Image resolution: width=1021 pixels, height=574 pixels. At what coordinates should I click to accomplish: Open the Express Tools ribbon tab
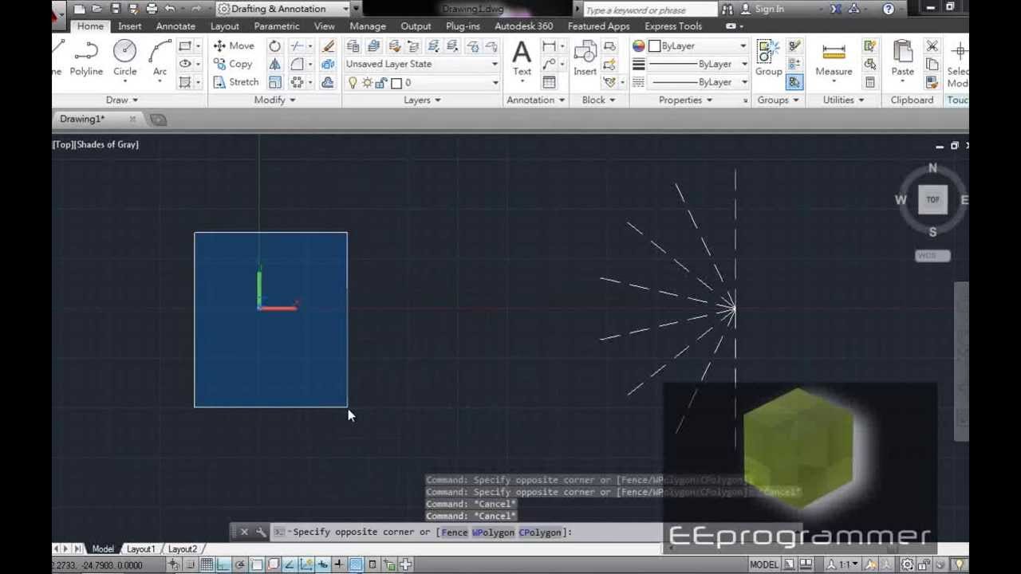click(673, 26)
